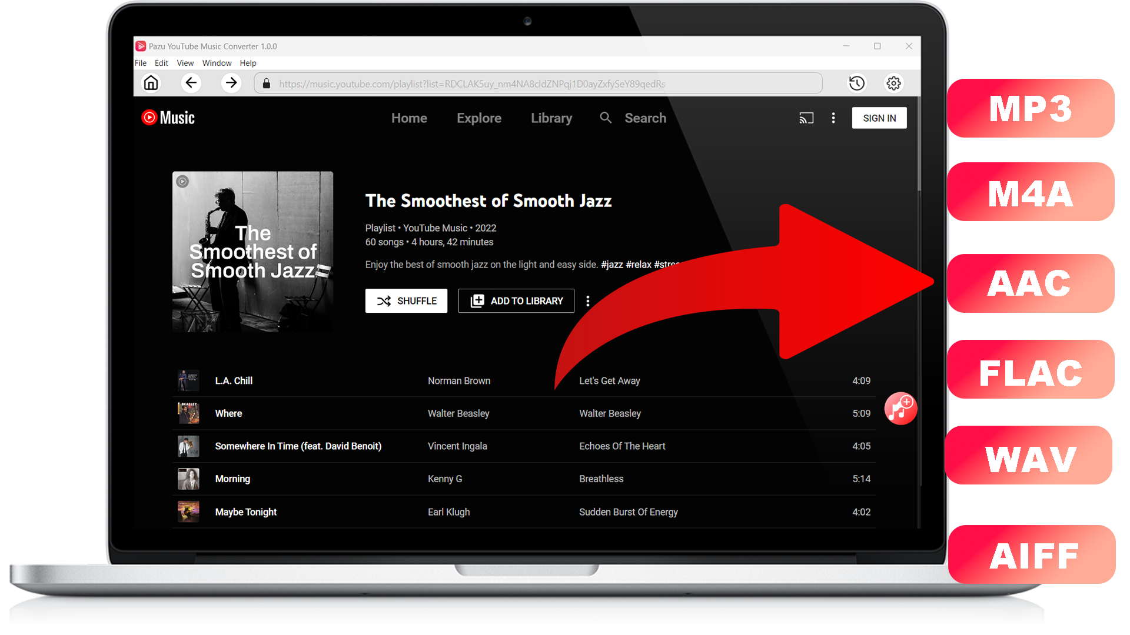Select Somewhere In Time (feat. David Benoit)
Image resolution: width=1130 pixels, height=635 pixels.
click(x=298, y=446)
